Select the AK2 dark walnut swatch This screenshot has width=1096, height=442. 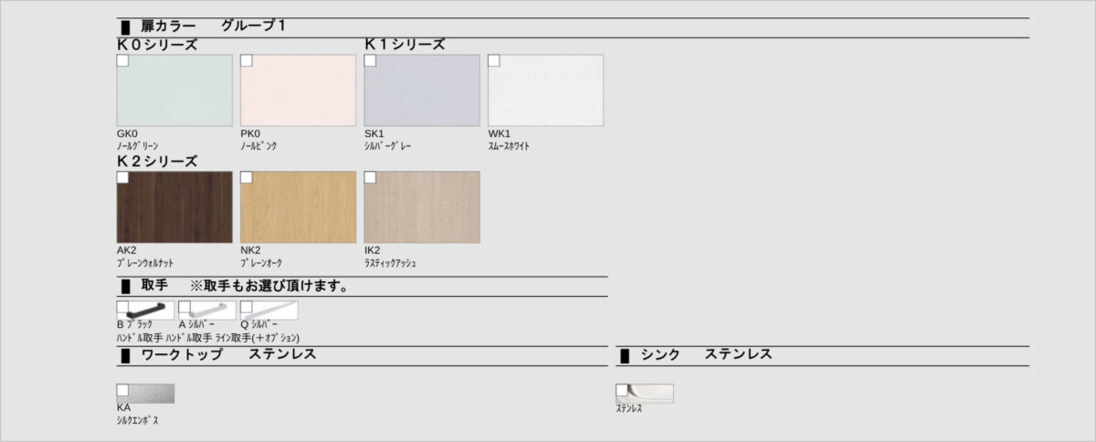point(174,207)
